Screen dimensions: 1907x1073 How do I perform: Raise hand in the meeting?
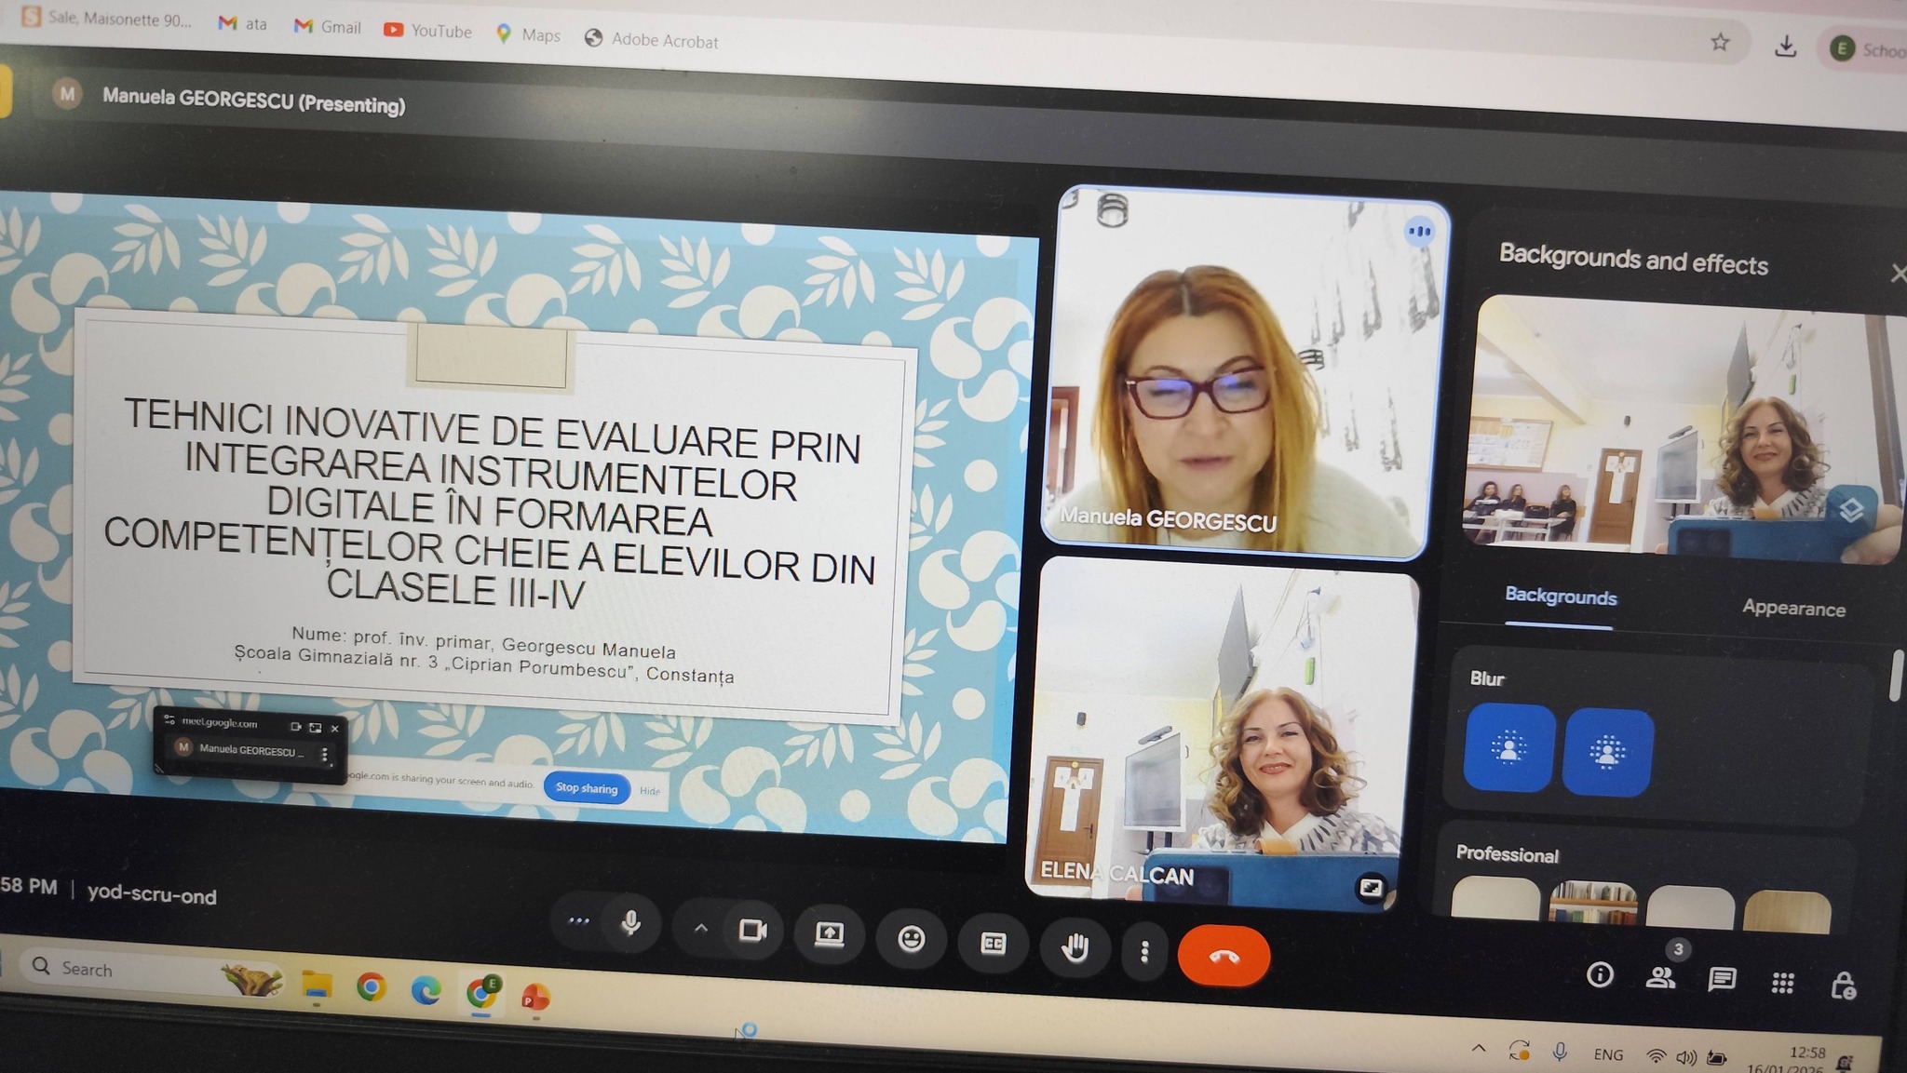[x=1075, y=948]
